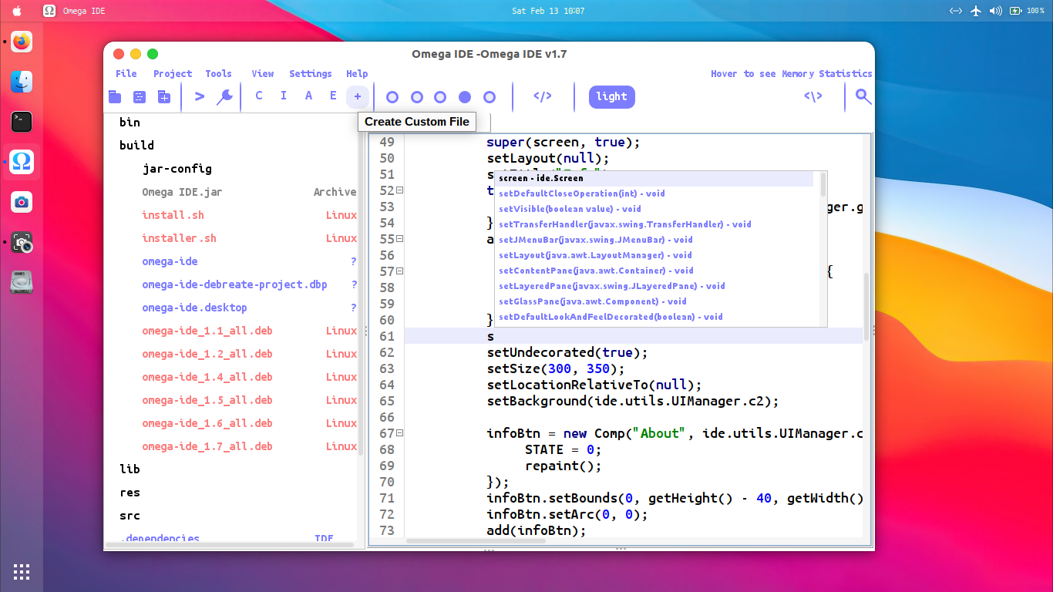Image resolution: width=1053 pixels, height=592 pixels.
Task: Expand the 'src' folder in file tree
Action: tap(130, 516)
